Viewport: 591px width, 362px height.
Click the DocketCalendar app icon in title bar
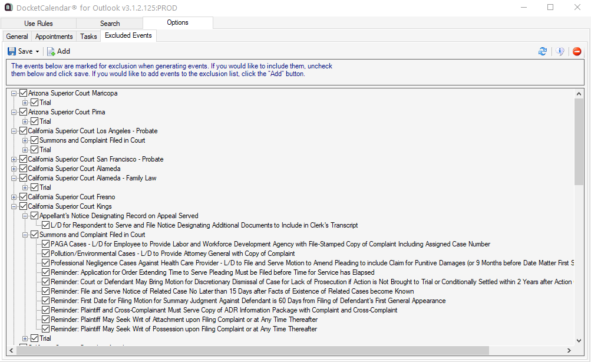(8, 8)
